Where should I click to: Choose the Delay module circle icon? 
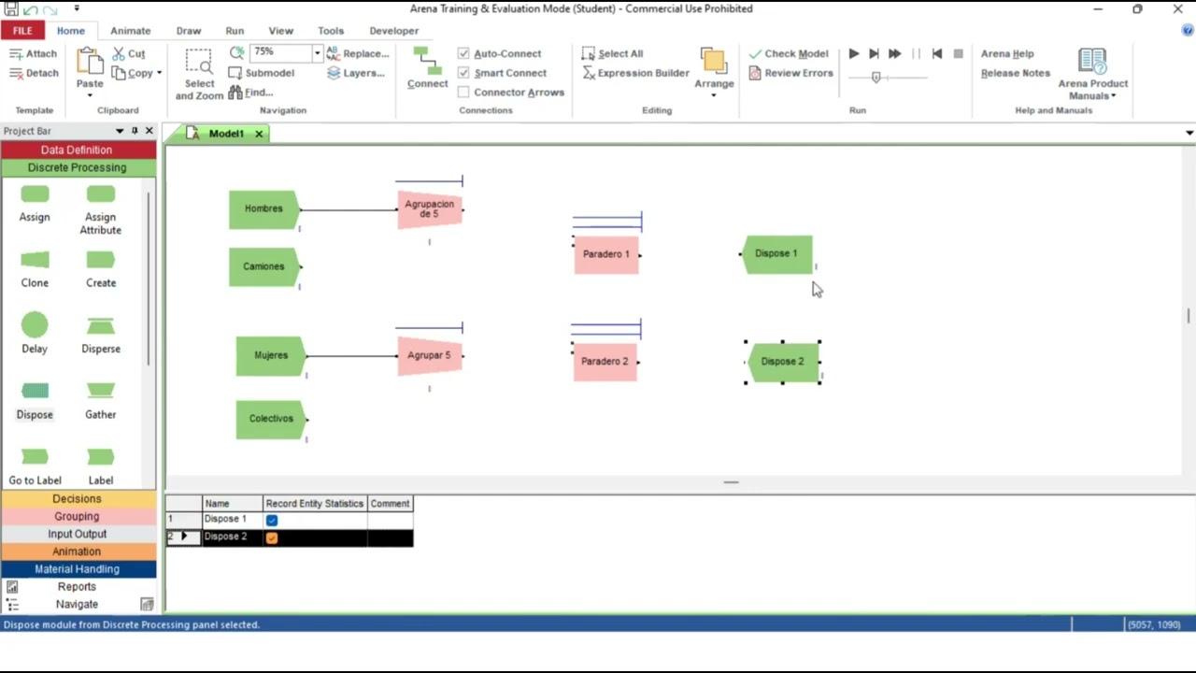[x=35, y=325]
